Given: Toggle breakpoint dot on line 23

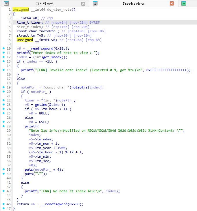Looking at the screenshot, I should (3, 100).
